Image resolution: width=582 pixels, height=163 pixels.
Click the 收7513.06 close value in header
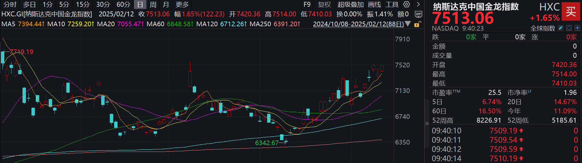click(x=154, y=14)
